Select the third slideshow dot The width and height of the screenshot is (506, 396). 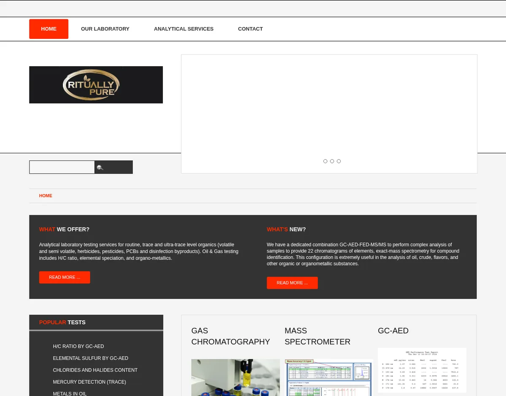coord(339,161)
